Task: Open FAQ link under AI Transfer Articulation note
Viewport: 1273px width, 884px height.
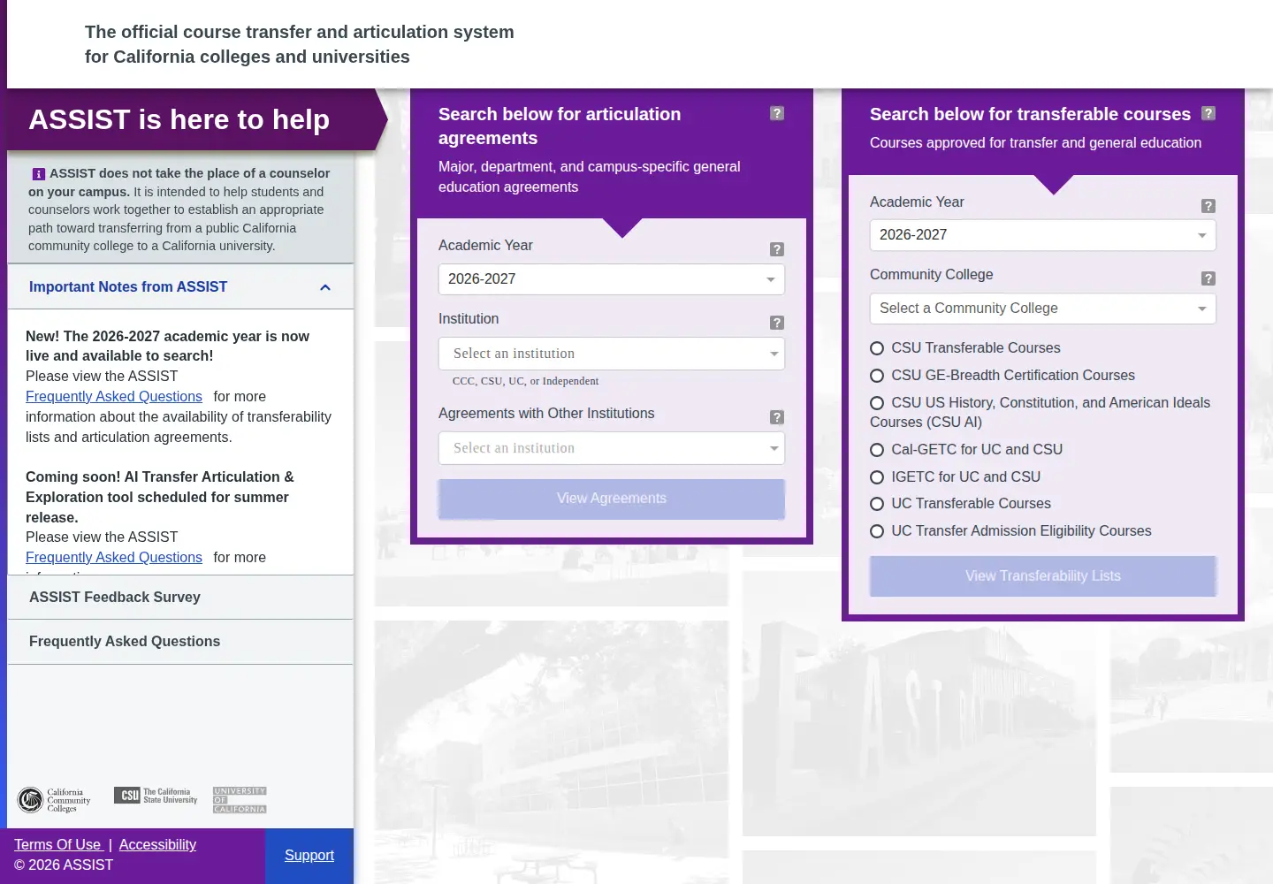Action: click(x=114, y=558)
